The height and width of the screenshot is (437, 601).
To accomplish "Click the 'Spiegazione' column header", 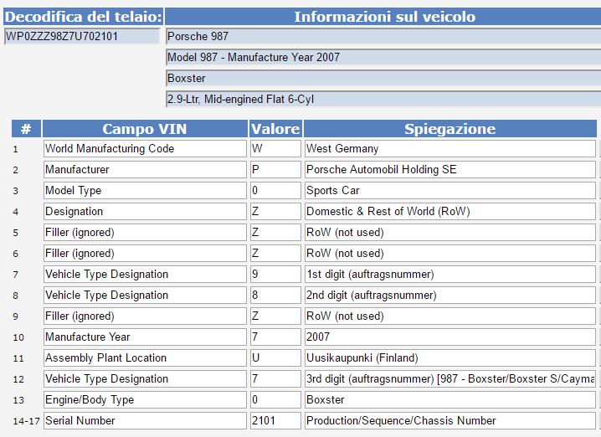I will coord(450,129).
